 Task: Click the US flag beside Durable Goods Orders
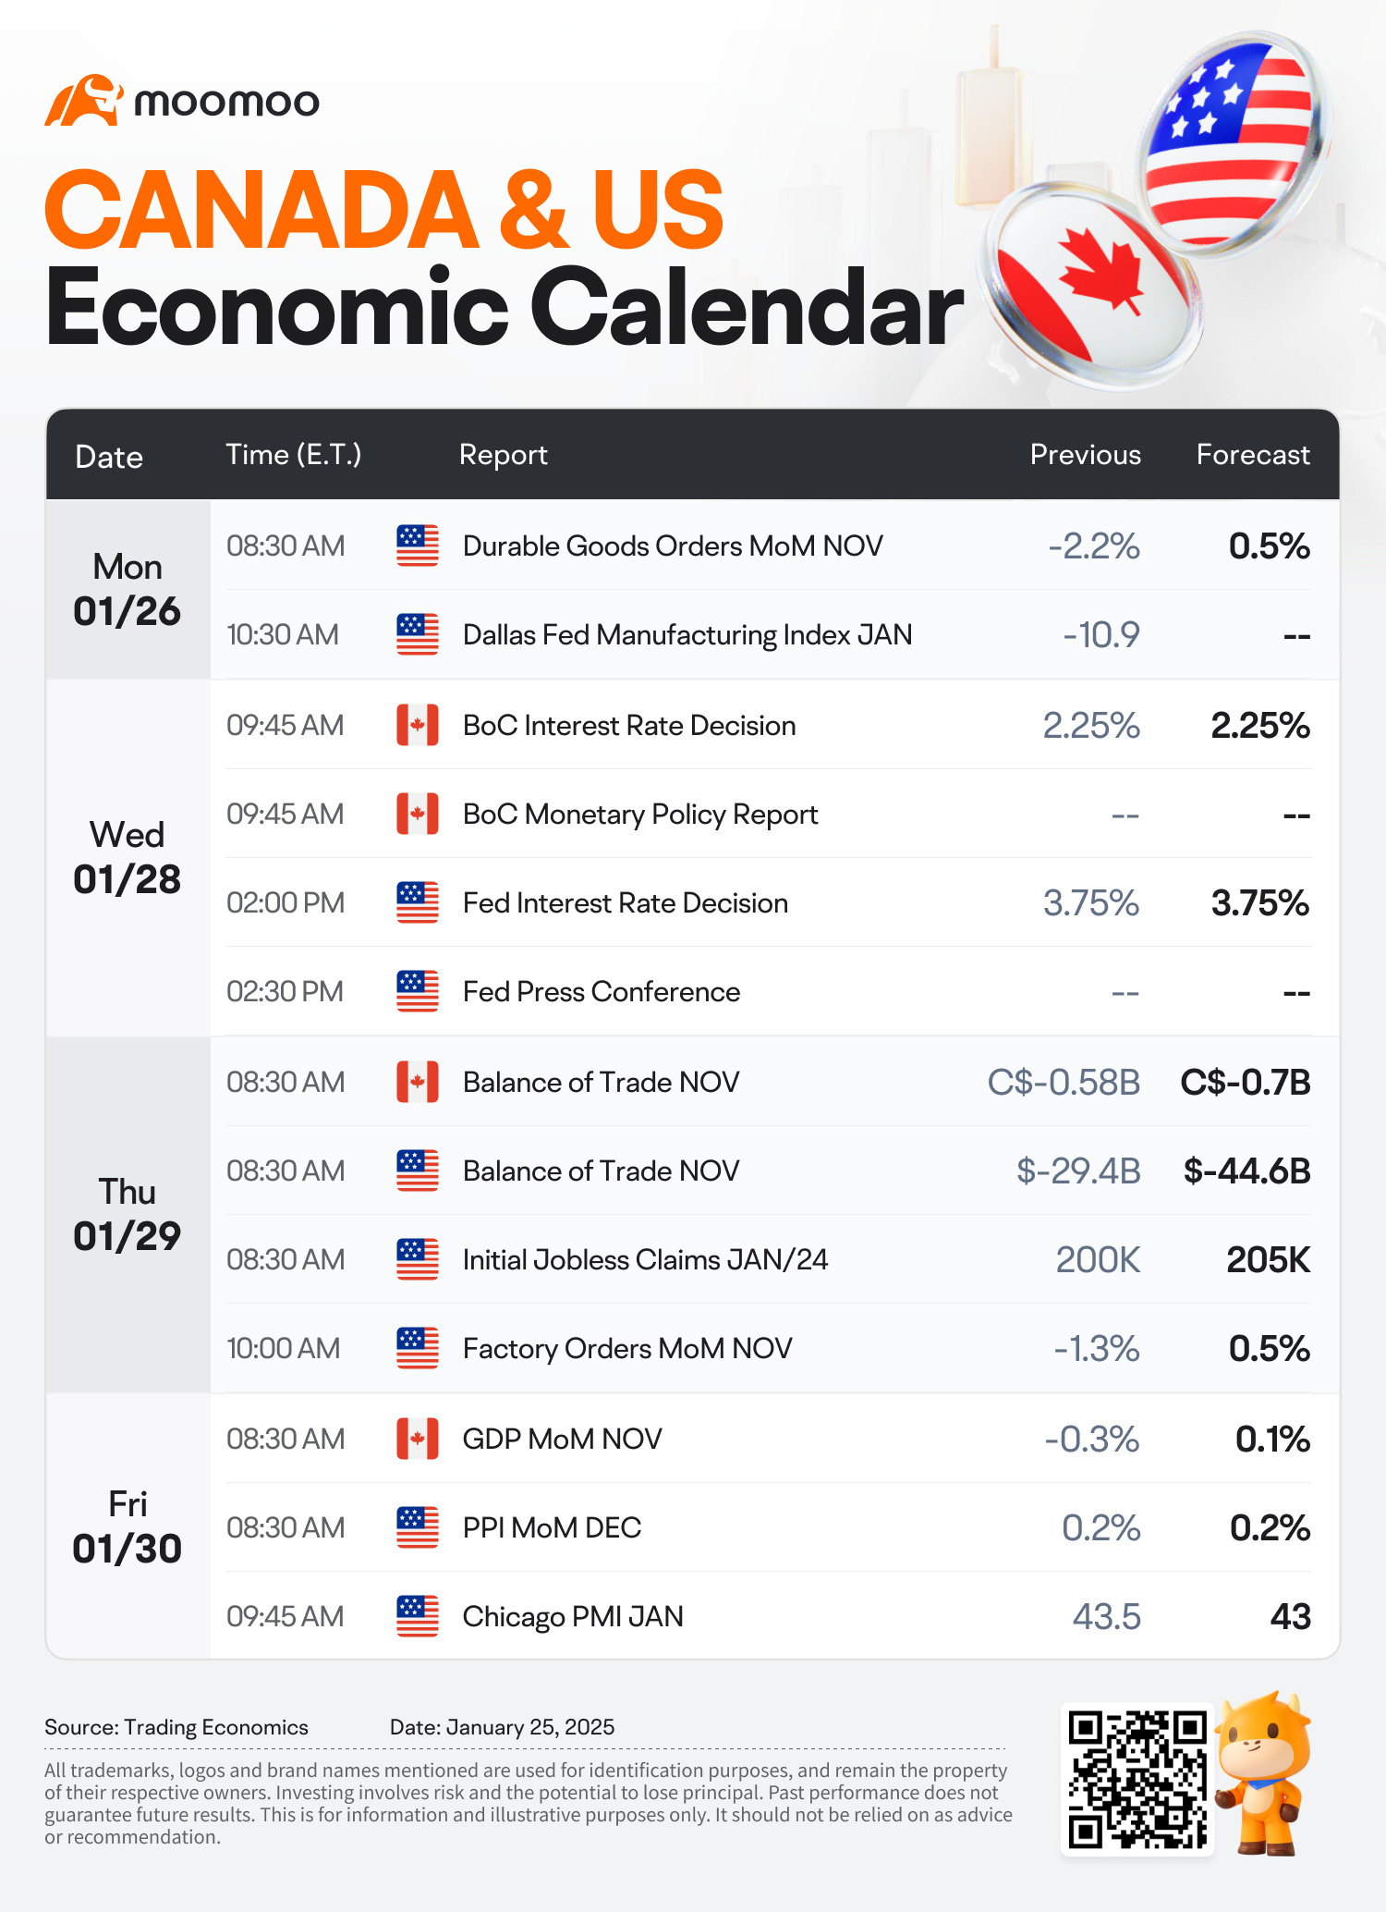[418, 545]
